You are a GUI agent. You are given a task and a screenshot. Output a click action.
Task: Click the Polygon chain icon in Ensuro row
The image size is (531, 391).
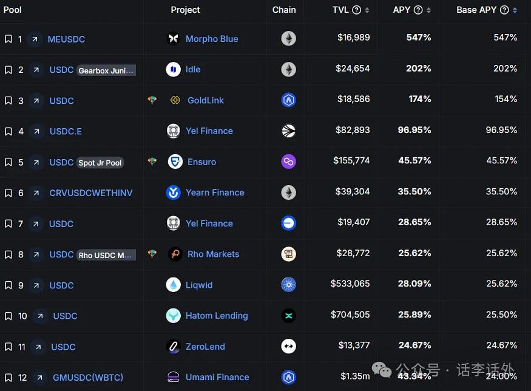288,161
